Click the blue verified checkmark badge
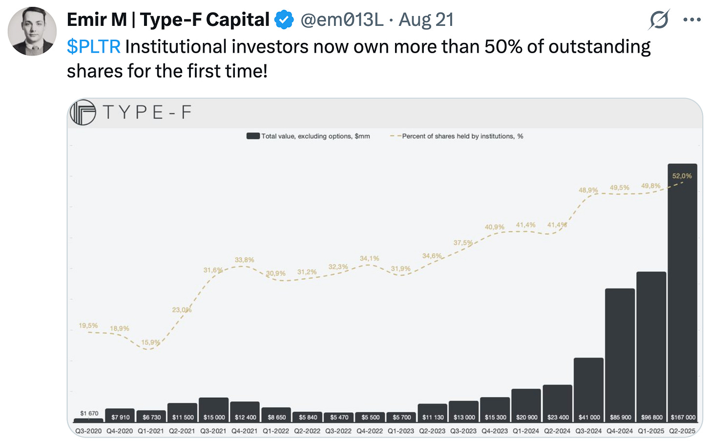Image resolution: width=711 pixels, height=445 pixels. pos(284,20)
